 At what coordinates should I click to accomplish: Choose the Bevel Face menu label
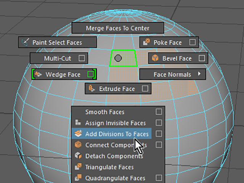177,58
